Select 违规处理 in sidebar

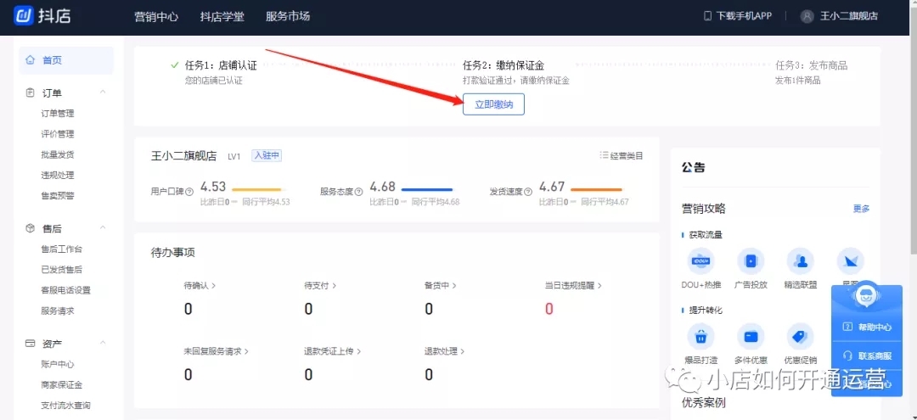pos(58,176)
